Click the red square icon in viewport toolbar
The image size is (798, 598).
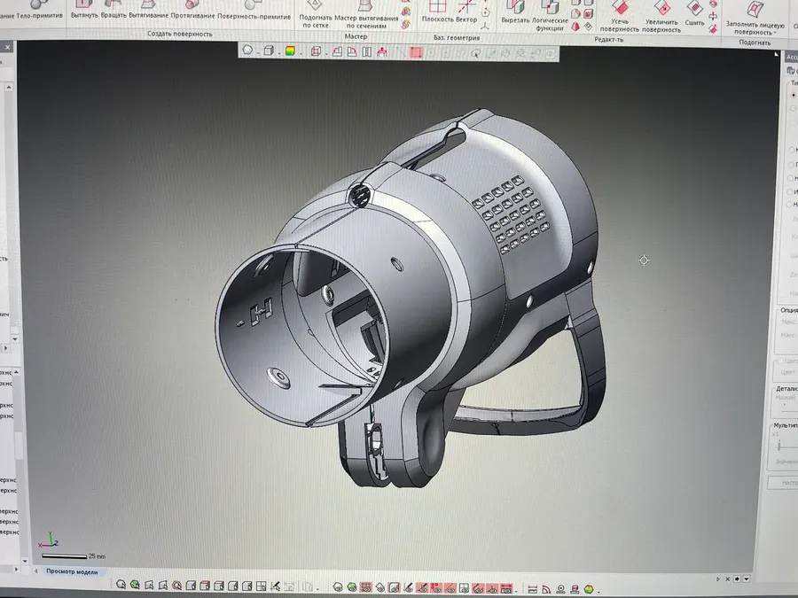(416, 52)
